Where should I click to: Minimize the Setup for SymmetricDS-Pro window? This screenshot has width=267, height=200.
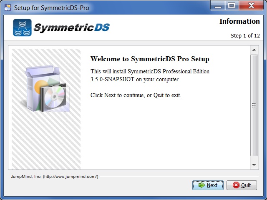coord(218,5)
